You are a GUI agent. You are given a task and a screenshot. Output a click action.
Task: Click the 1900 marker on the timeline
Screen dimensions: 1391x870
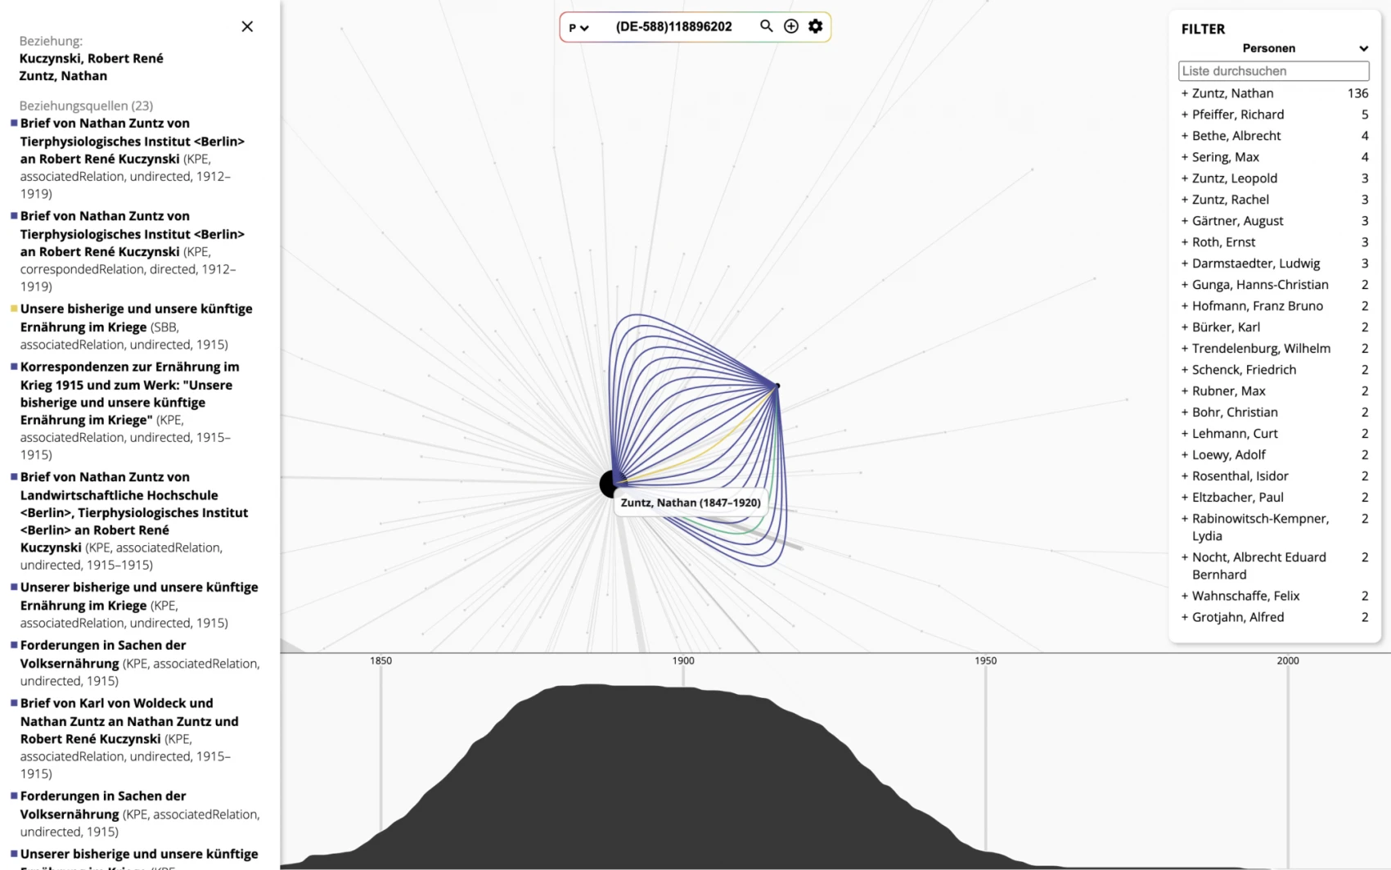click(683, 660)
